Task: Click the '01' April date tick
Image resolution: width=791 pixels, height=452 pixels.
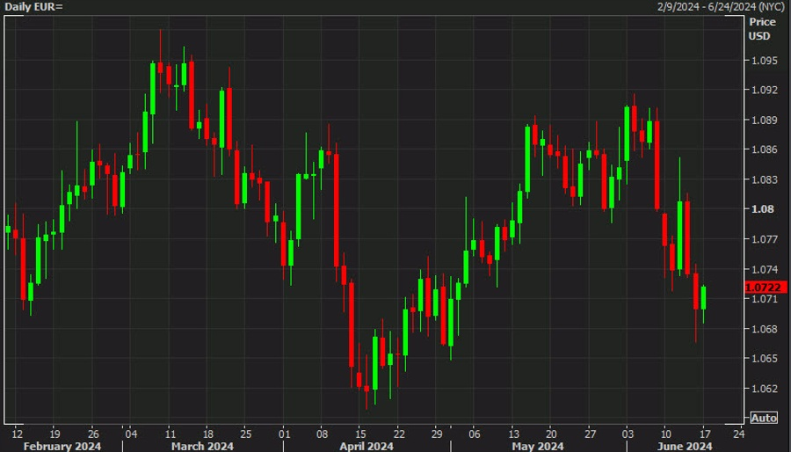Action: point(284,434)
